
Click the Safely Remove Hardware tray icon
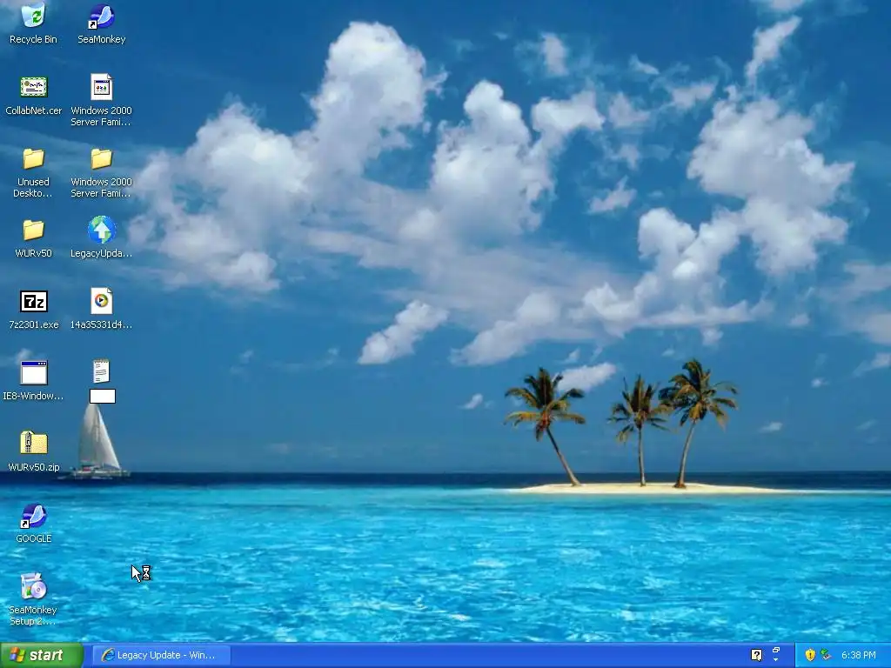826,655
